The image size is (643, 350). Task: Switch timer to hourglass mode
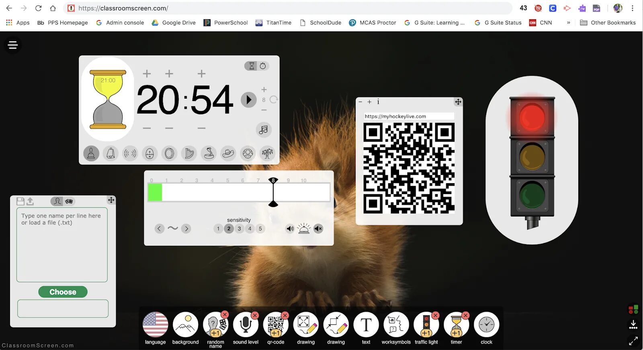click(252, 66)
